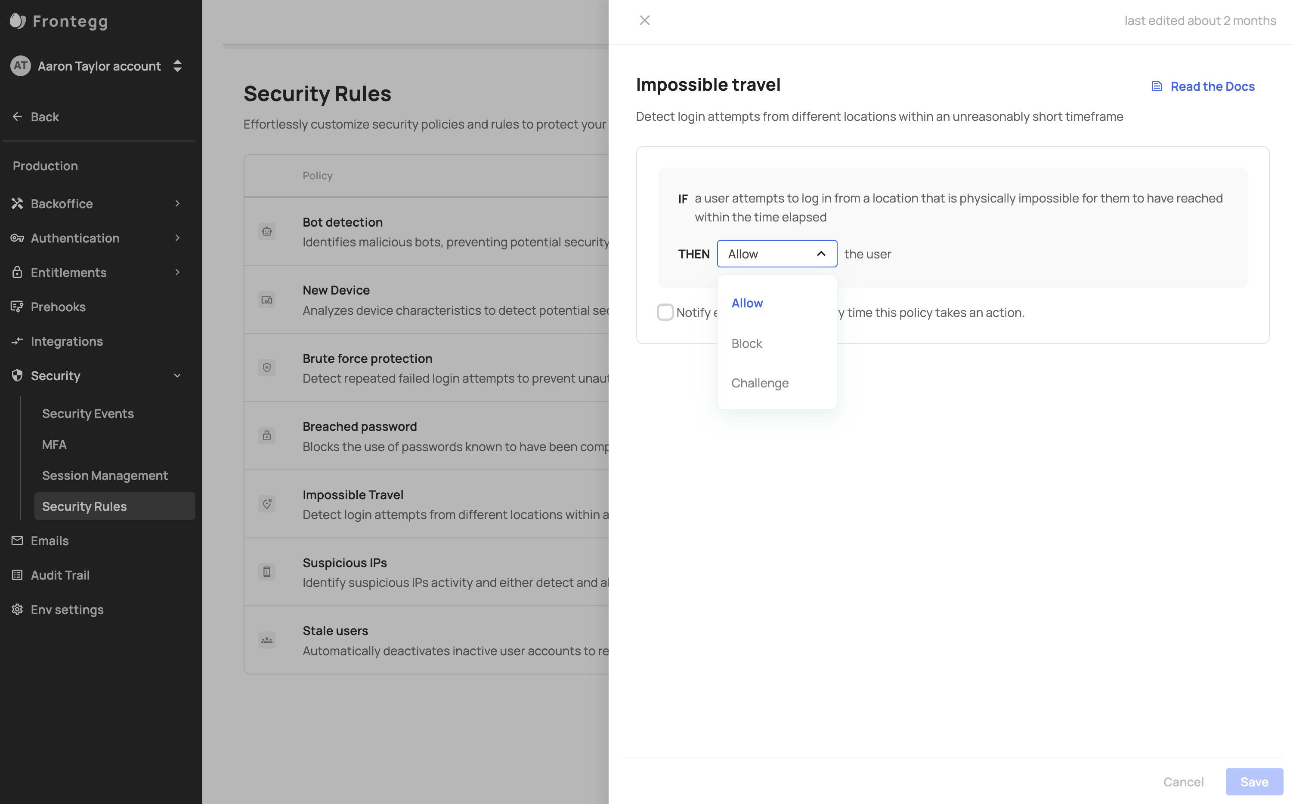Go to Session Management page
The image size is (1293, 804).
point(105,476)
